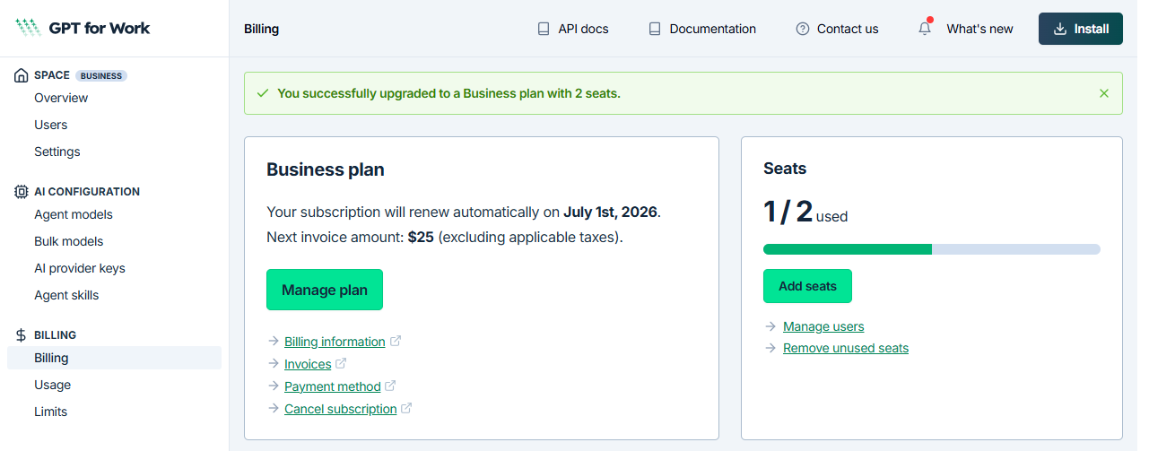The image size is (1149, 451).
Task: Click the Remove unused seats link
Action: (846, 348)
